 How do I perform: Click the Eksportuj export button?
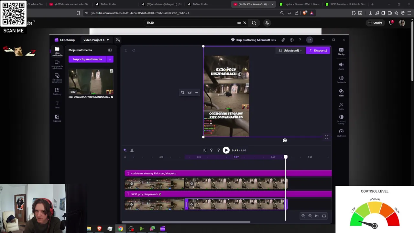click(x=318, y=50)
